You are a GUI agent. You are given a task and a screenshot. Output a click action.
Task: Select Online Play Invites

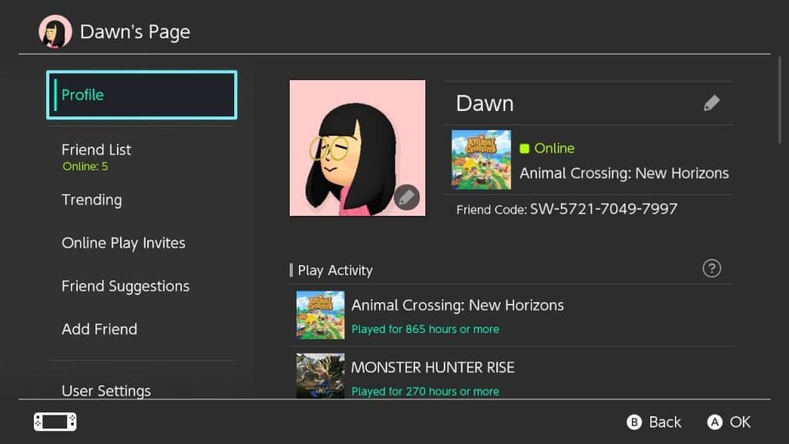point(123,243)
